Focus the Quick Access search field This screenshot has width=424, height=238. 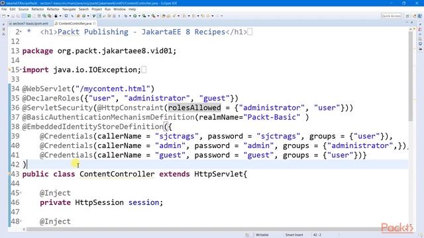[x=391, y=16]
